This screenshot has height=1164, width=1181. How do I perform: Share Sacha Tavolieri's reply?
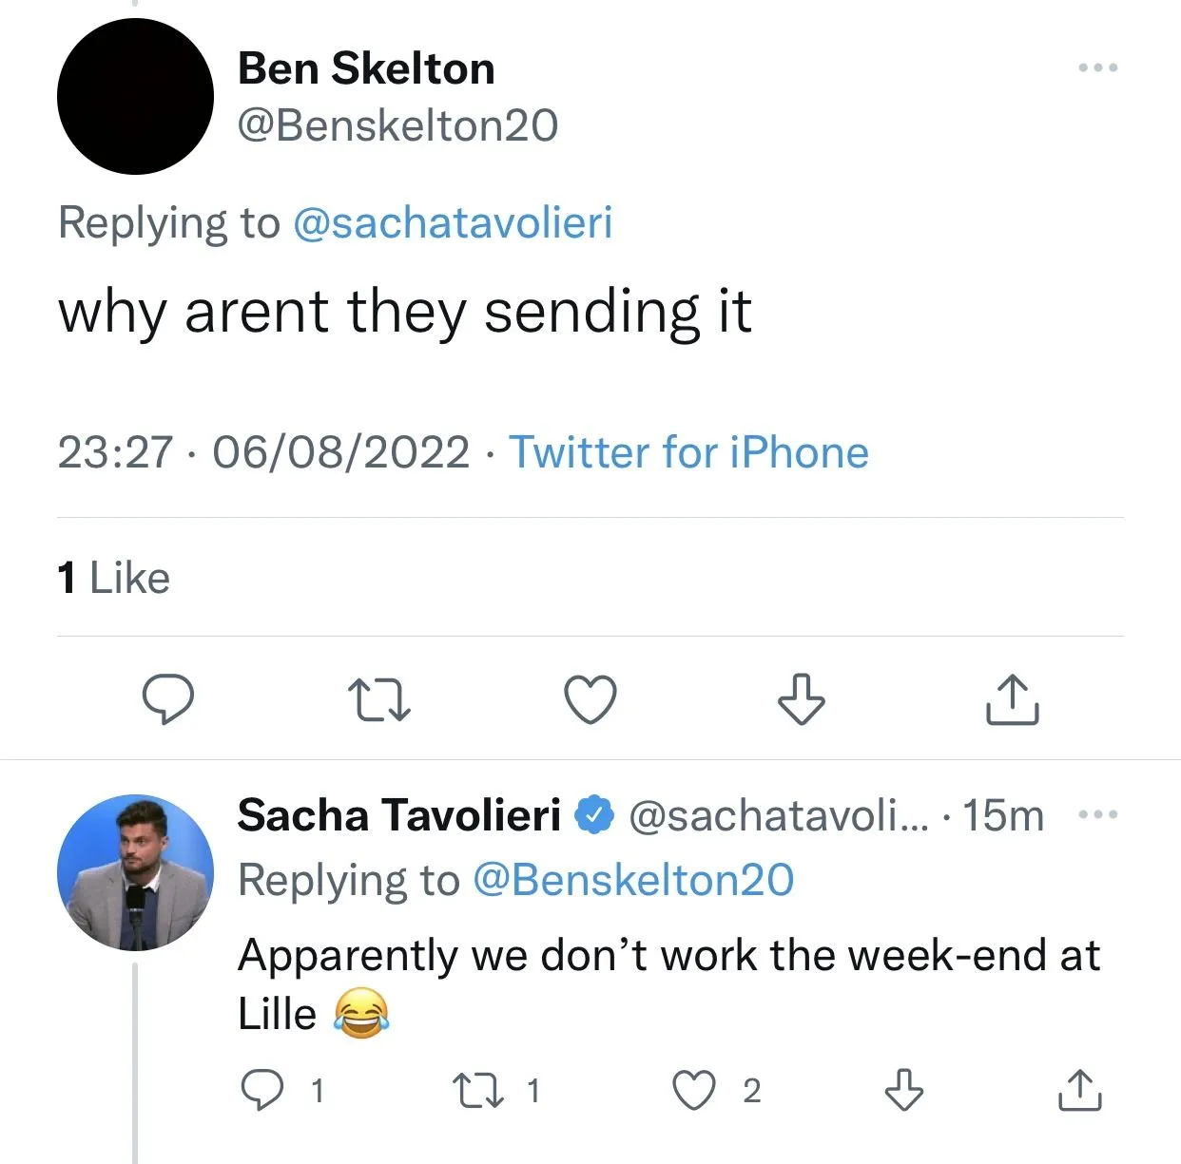1079,1090
